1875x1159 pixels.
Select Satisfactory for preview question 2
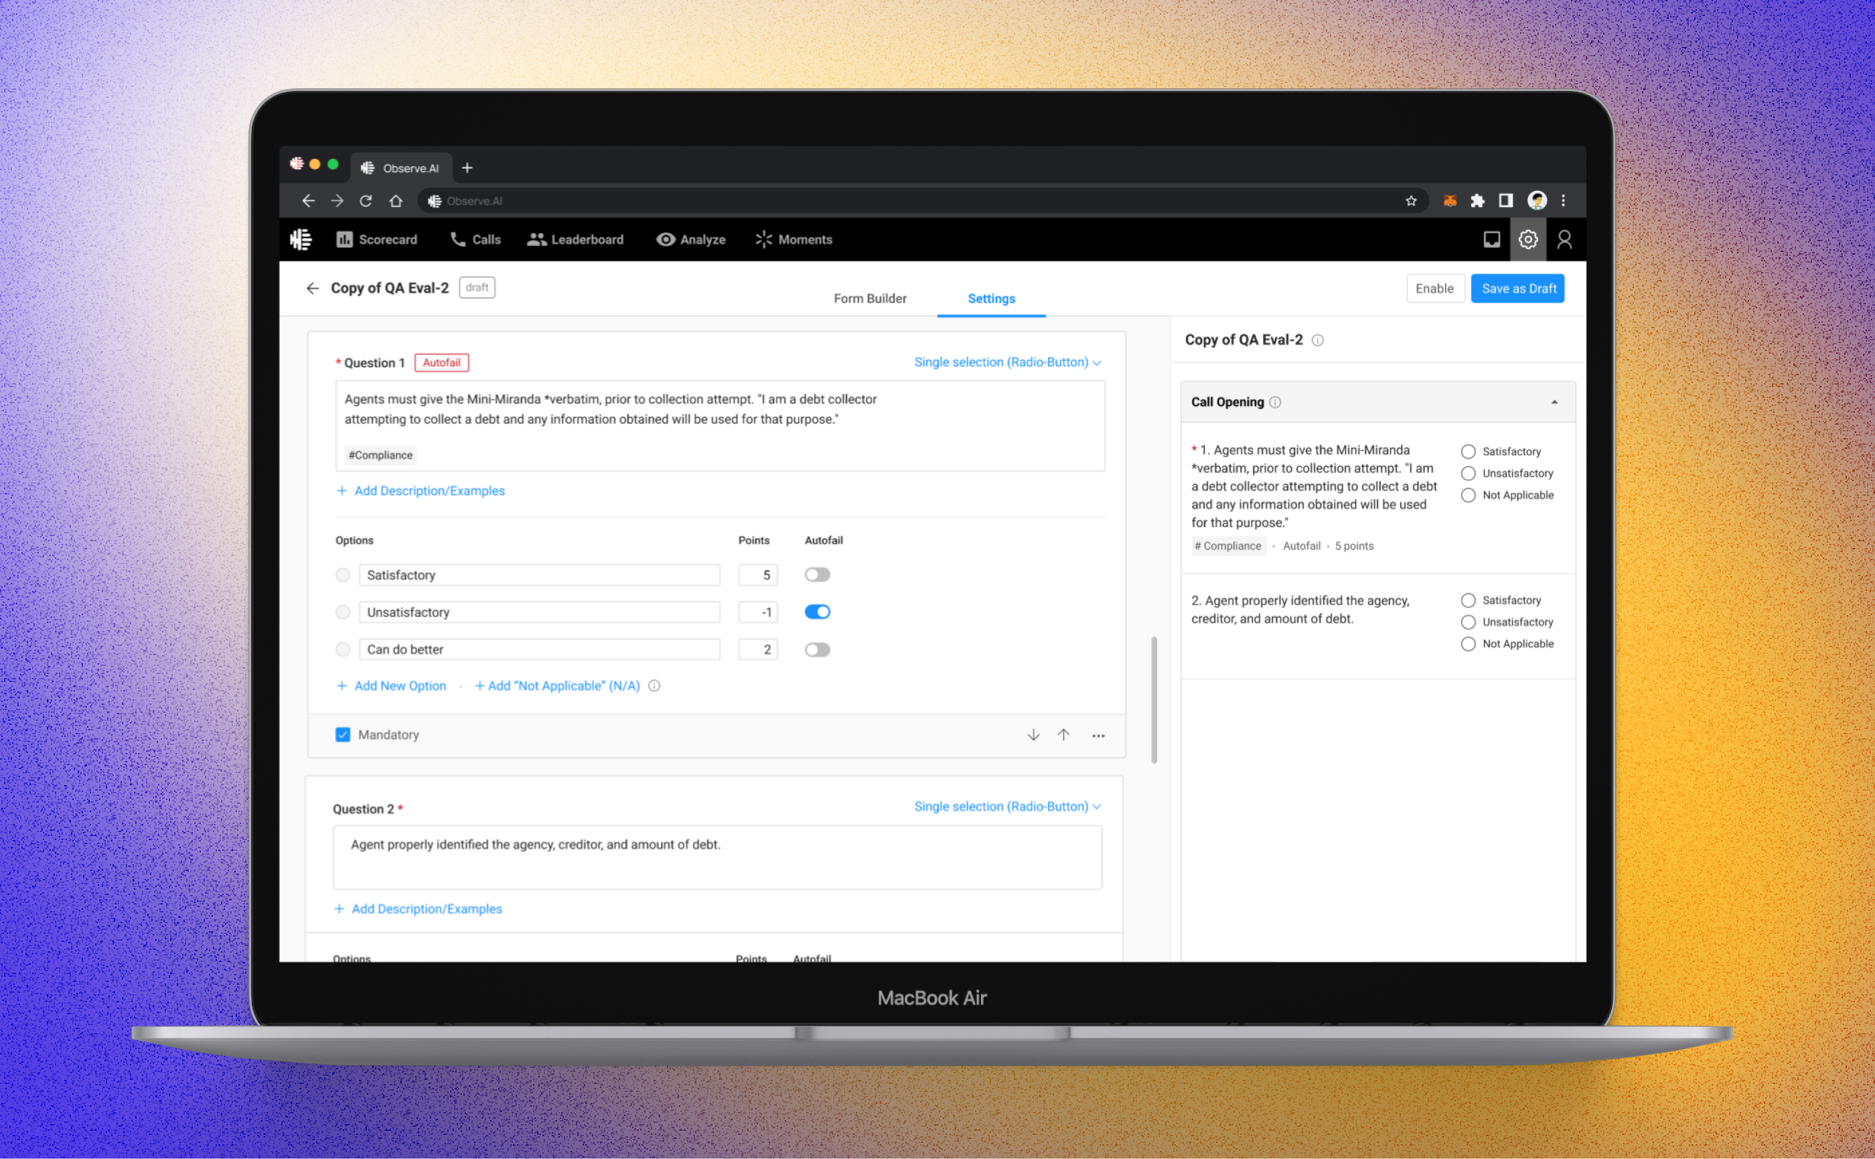1467,600
